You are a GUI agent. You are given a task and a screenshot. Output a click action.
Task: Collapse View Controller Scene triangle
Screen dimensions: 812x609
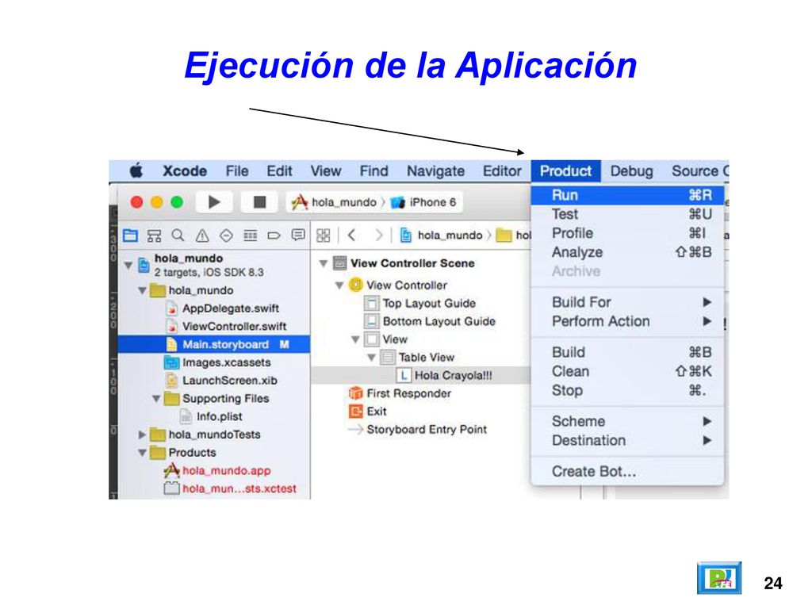click(x=324, y=263)
